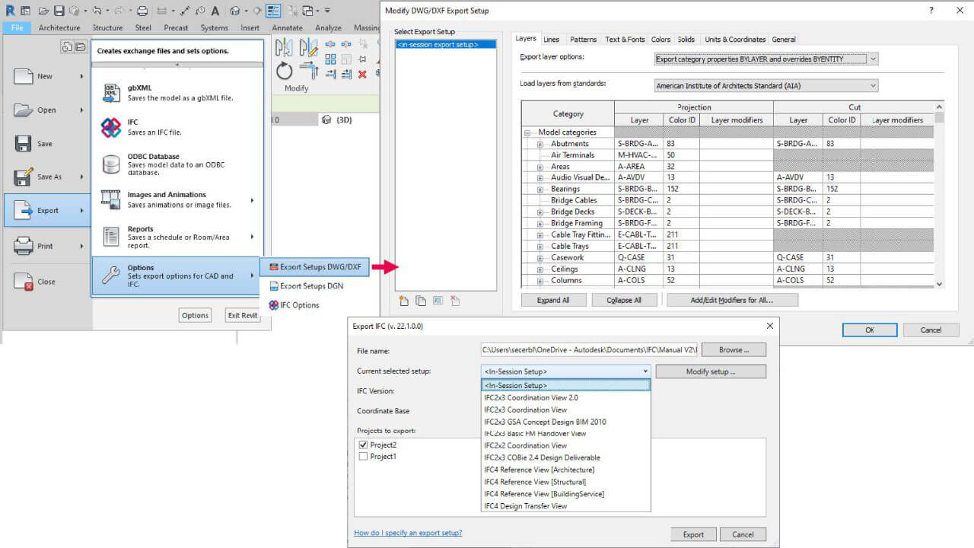Open 'How do I specify an export setup?' link
The width and height of the screenshot is (974, 548).
pyautogui.click(x=408, y=533)
